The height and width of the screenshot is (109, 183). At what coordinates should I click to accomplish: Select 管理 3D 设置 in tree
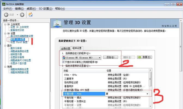(x=18, y=39)
